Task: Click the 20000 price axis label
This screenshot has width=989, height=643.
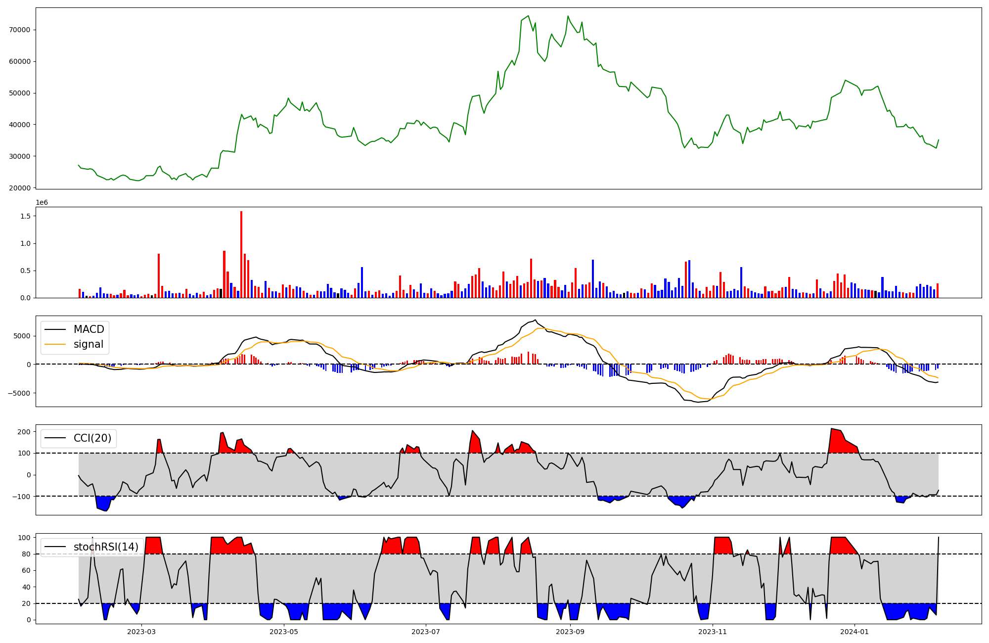Action: pos(20,188)
